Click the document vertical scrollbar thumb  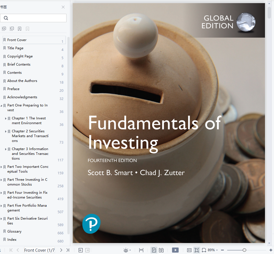pos(269,12)
